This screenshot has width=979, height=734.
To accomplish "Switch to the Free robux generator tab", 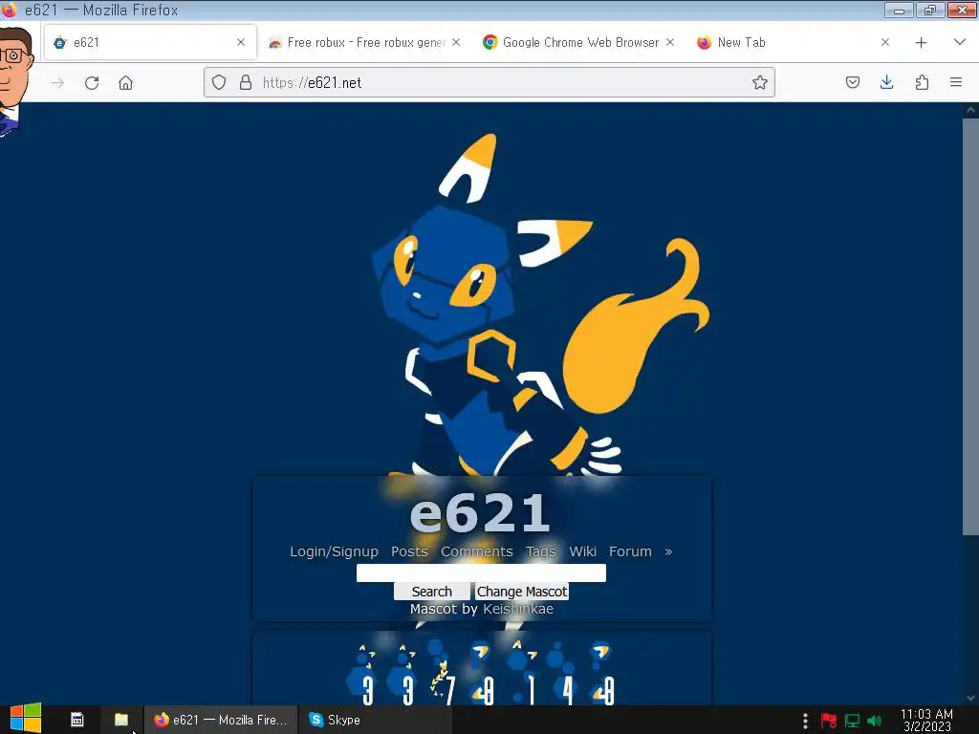I will click(365, 42).
